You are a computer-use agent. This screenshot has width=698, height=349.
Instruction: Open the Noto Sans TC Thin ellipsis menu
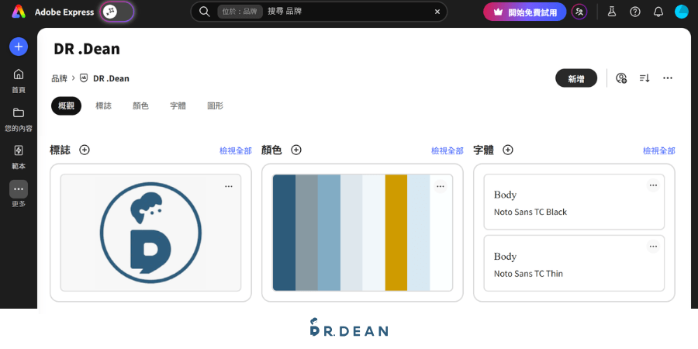[x=653, y=247]
